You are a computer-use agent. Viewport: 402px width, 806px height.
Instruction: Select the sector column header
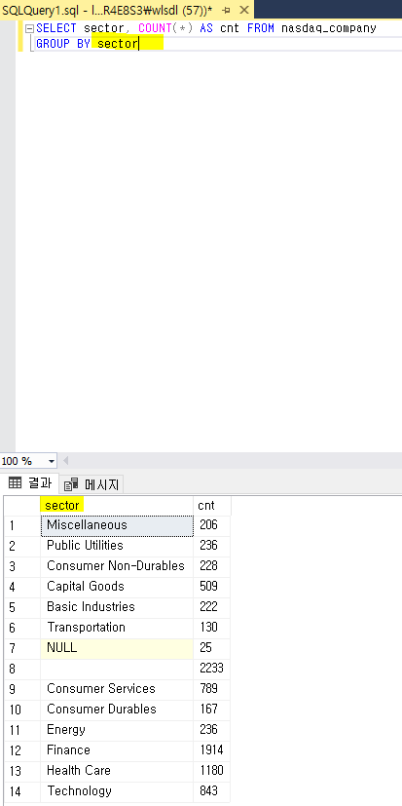[117, 506]
